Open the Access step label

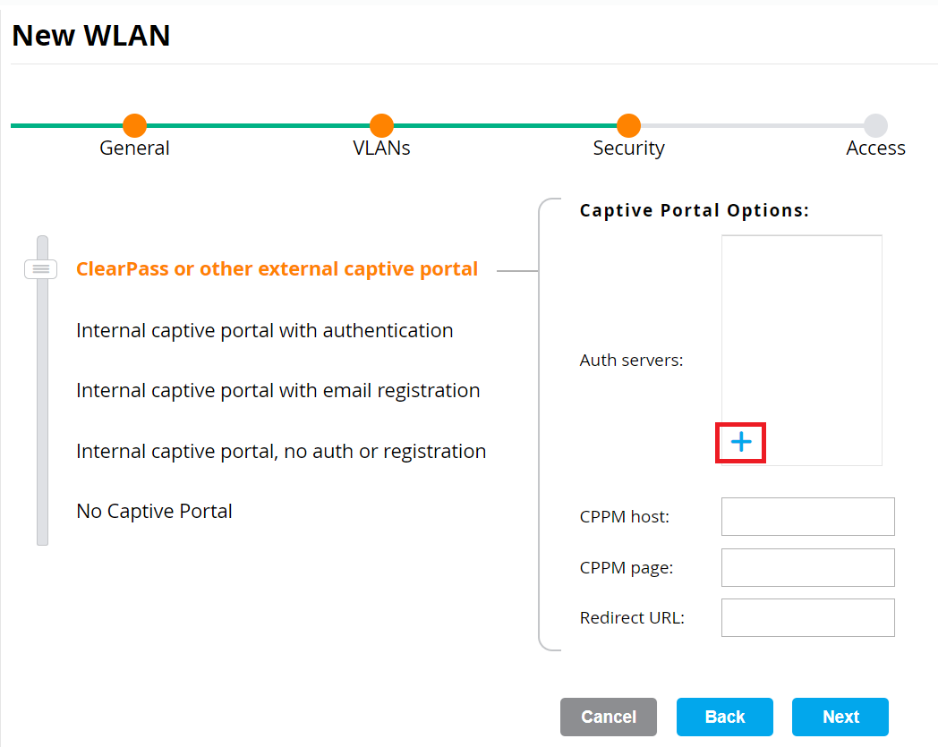click(x=875, y=149)
